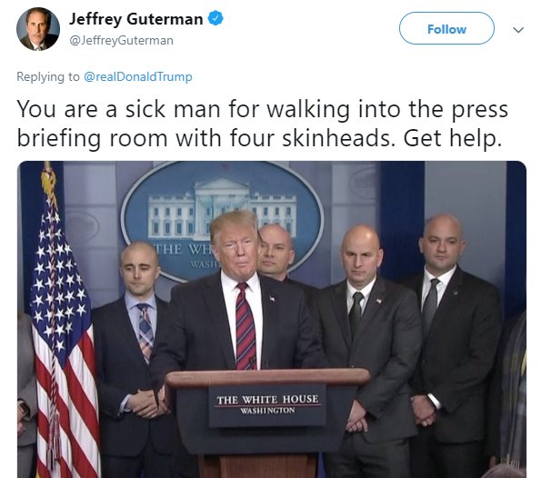Click the oval White House backdrop emblem
The height and width of the screenshot is (478, 541).
(x=222, y=221)
